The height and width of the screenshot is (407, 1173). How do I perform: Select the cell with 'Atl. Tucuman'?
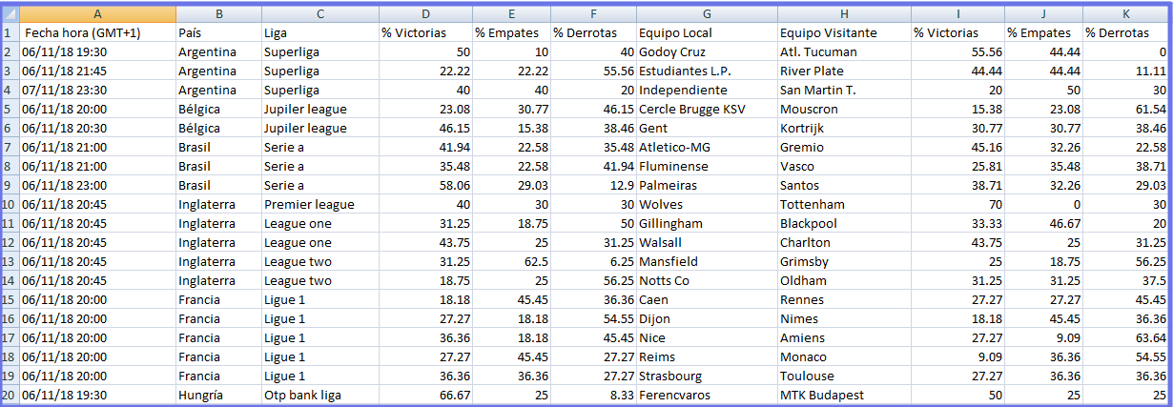point(844,51)
